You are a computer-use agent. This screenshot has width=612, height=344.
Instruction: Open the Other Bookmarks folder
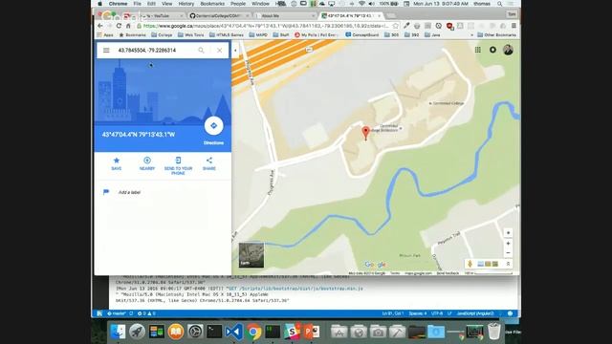click(496, 35)
